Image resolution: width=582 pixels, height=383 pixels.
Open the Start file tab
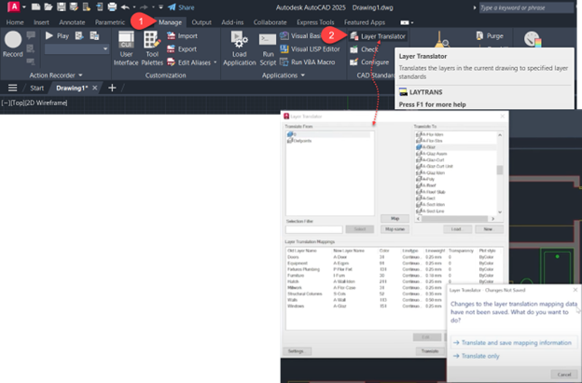[36, 88]
